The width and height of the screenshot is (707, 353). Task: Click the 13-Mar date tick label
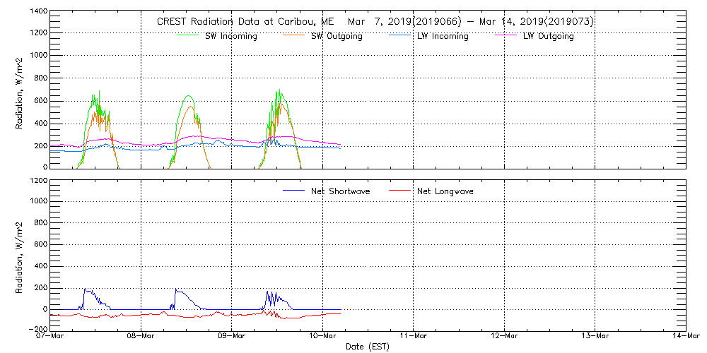[595, 336]
